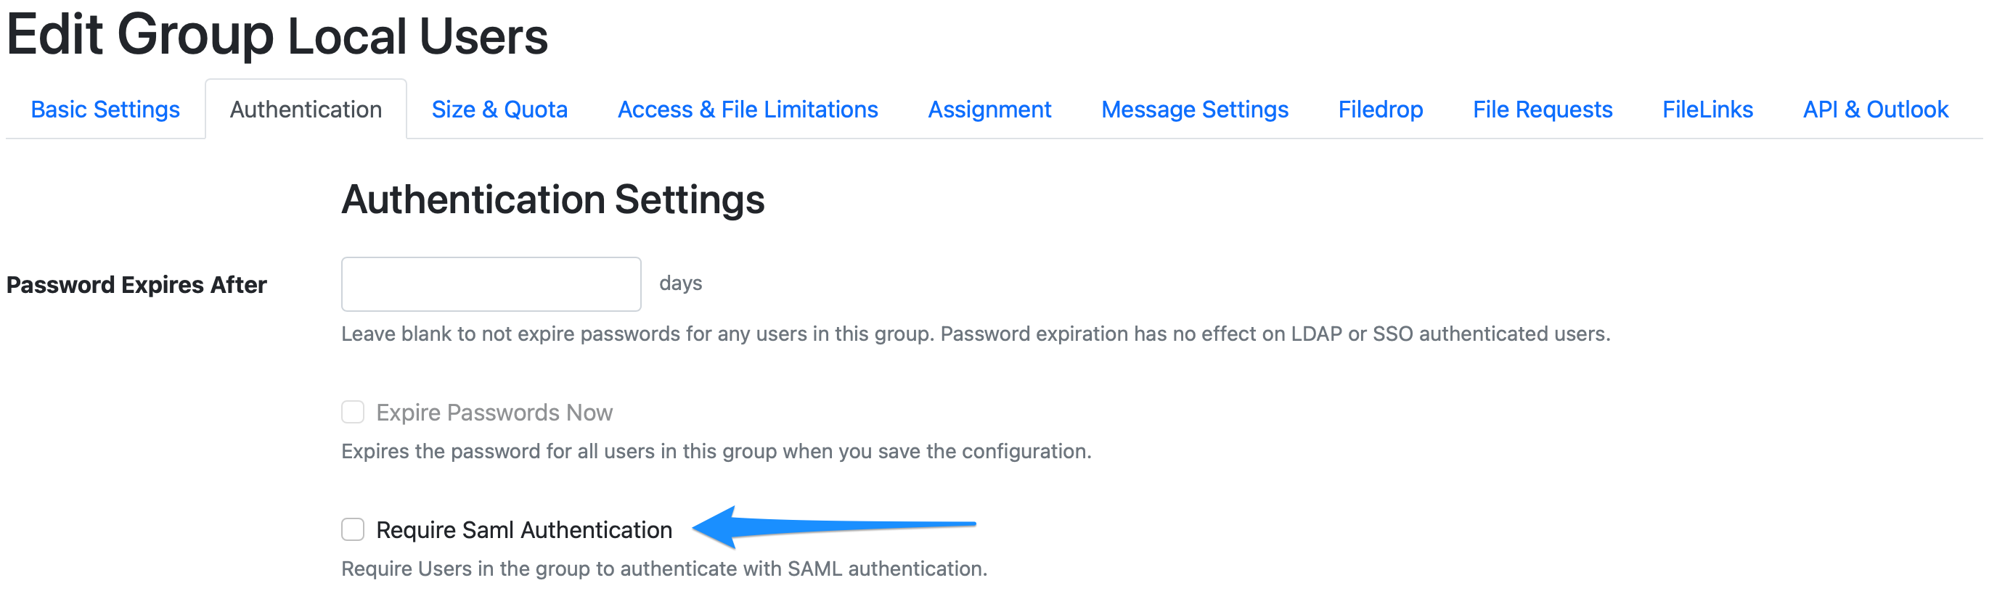Enable the Expire Passwords Now checkbox

[353, 412]
